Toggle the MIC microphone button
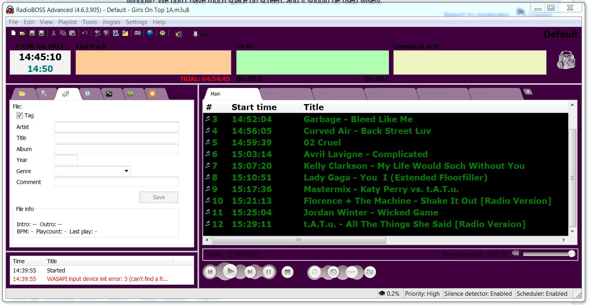 (x=202, y=35)
